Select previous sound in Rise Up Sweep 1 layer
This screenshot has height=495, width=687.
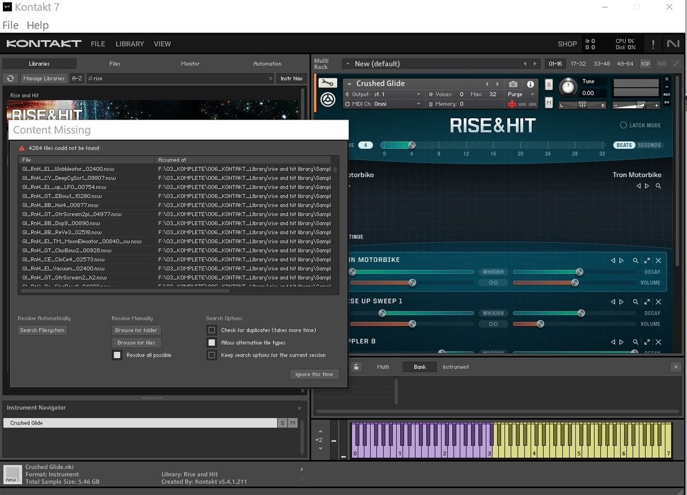coord(613,302)
